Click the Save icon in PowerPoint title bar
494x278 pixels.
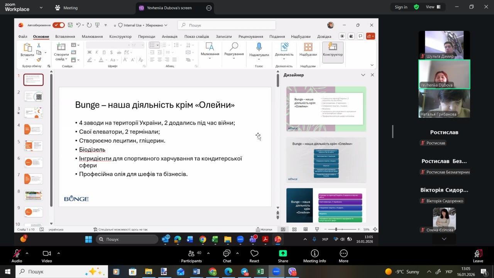70,25
